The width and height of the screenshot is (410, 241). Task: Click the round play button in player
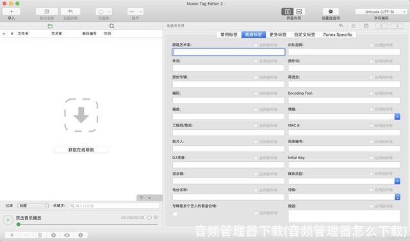coord(8,220)
